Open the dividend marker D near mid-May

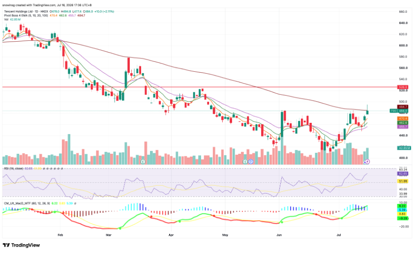[250, 162]
